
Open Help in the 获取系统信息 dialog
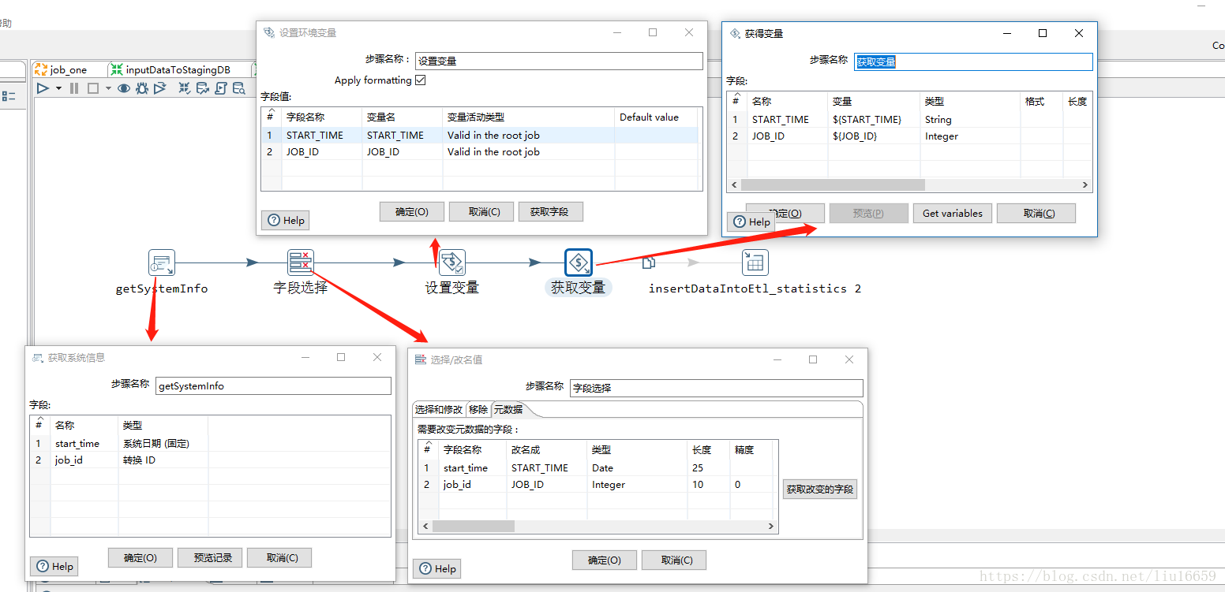pyautogui.click(x=54, y=566)
